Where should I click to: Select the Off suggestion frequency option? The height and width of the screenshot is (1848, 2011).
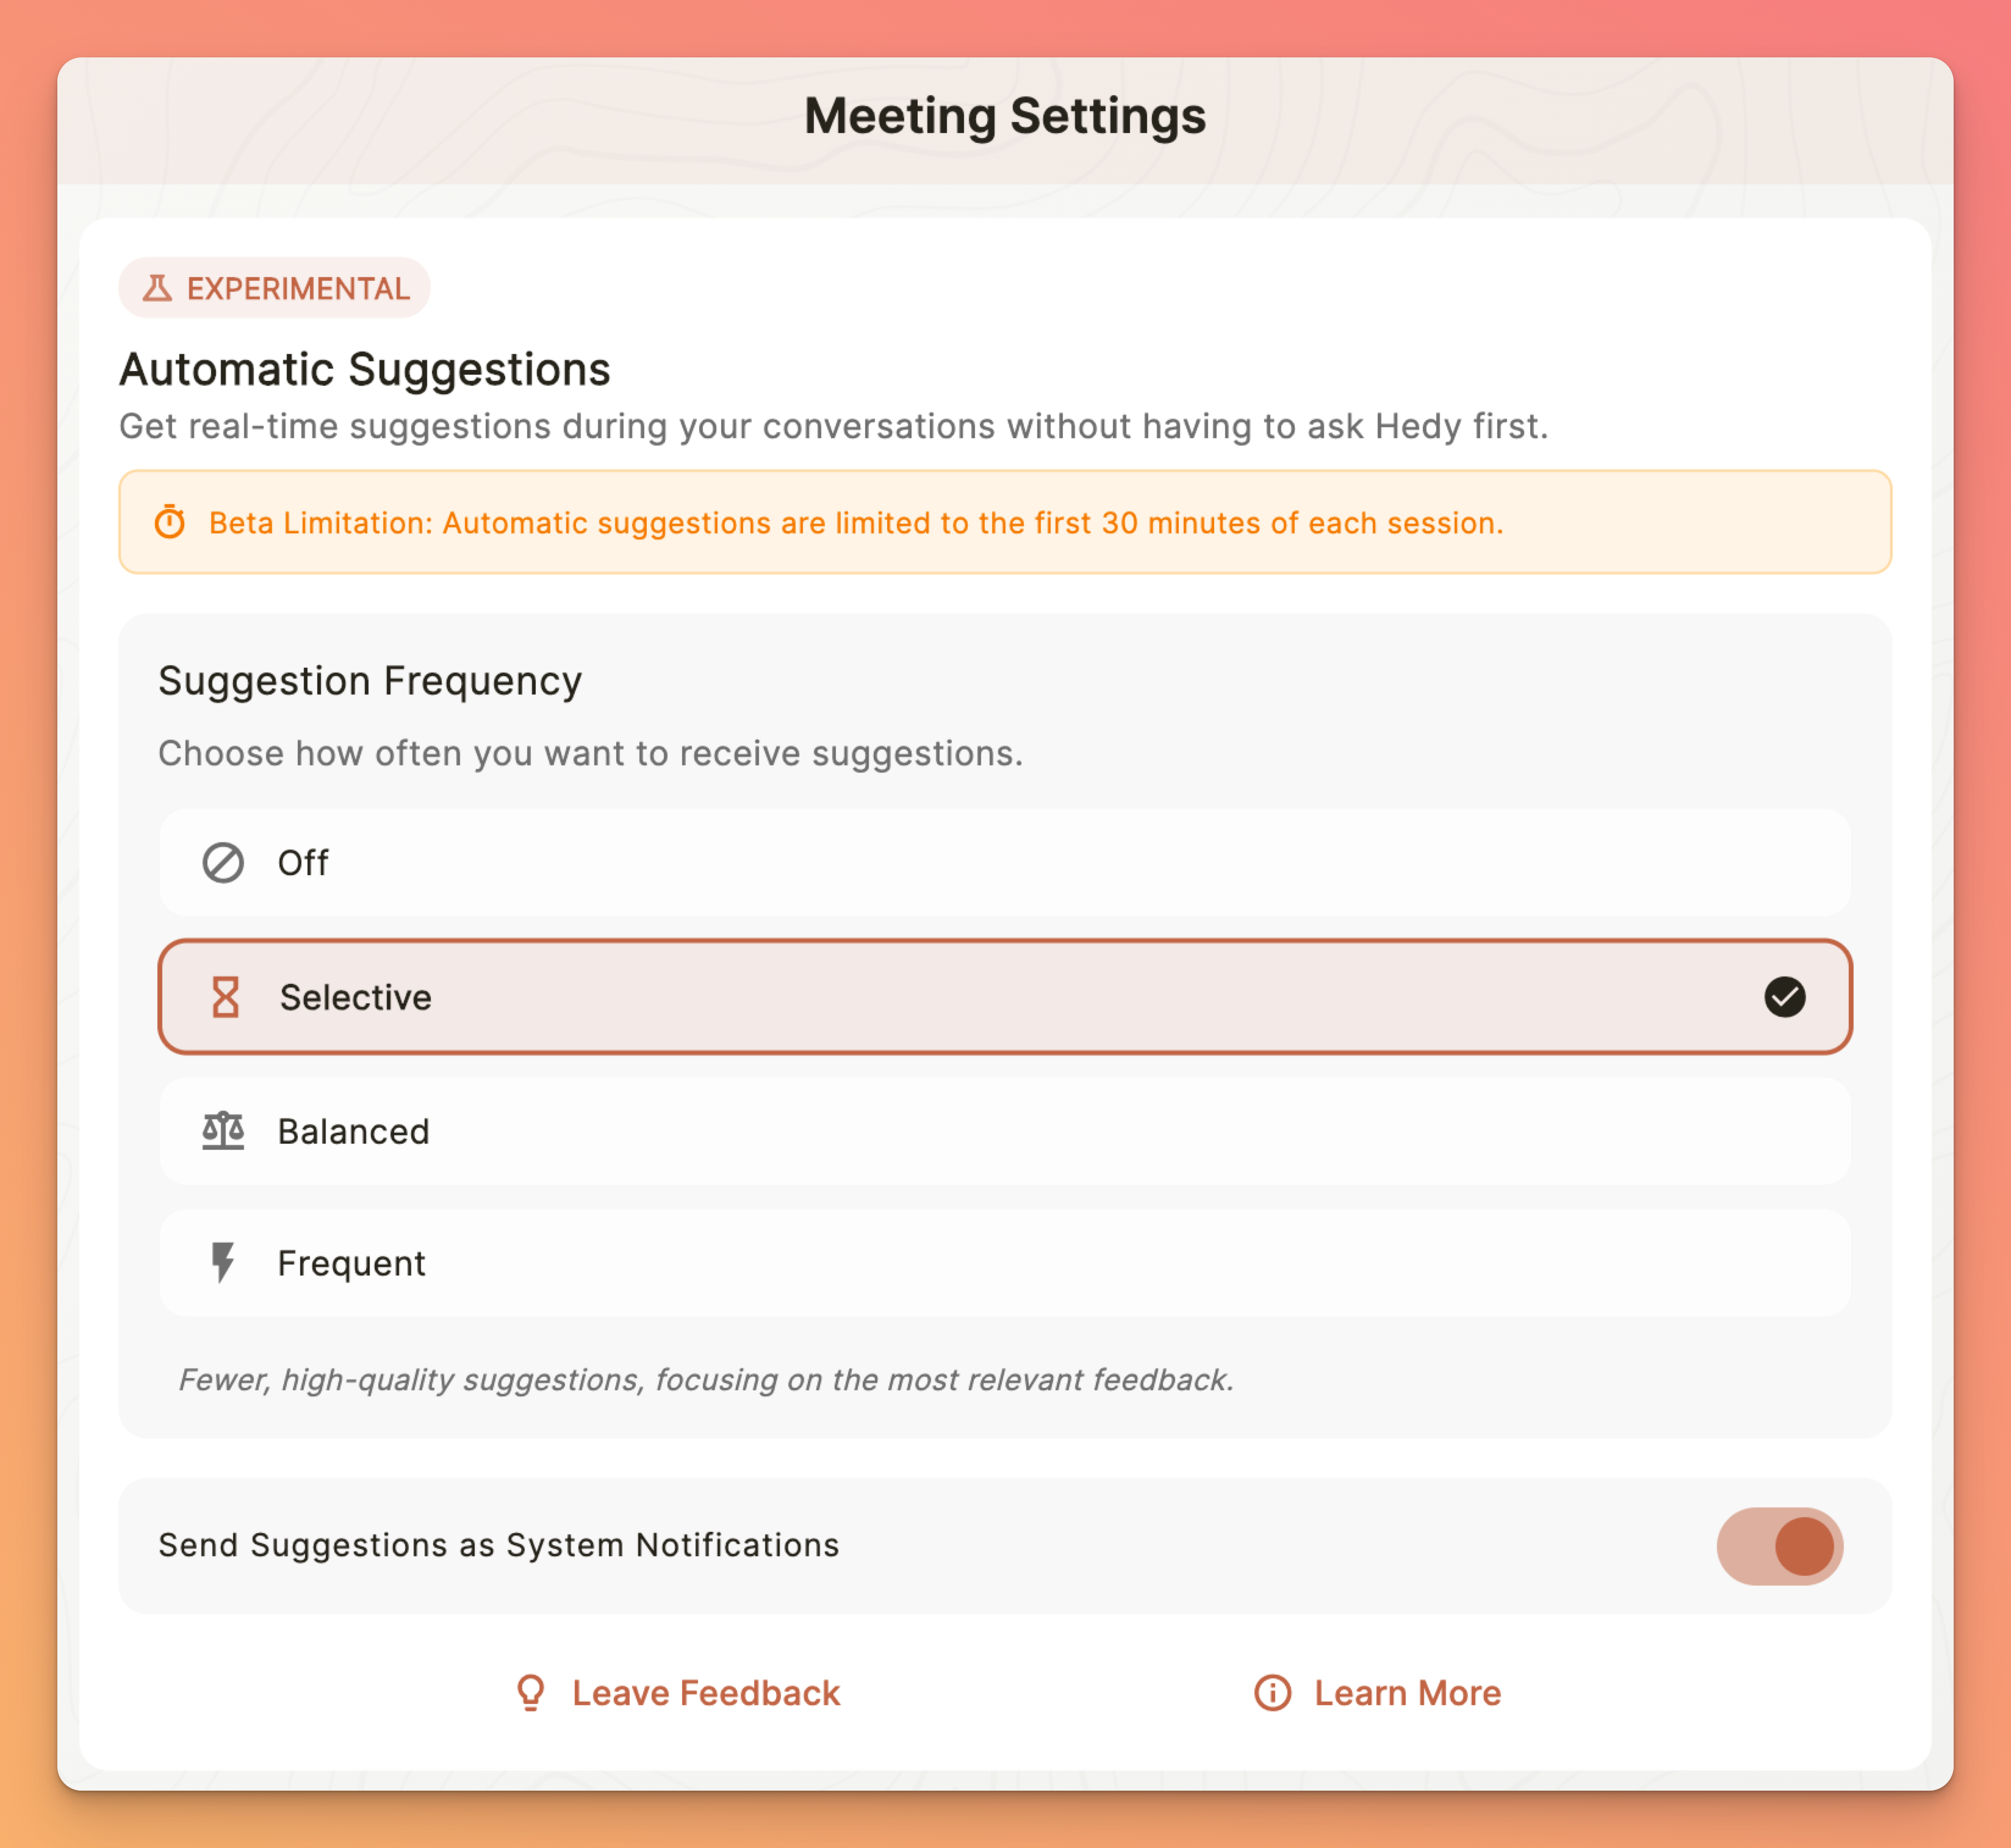tap(1004, 862)
